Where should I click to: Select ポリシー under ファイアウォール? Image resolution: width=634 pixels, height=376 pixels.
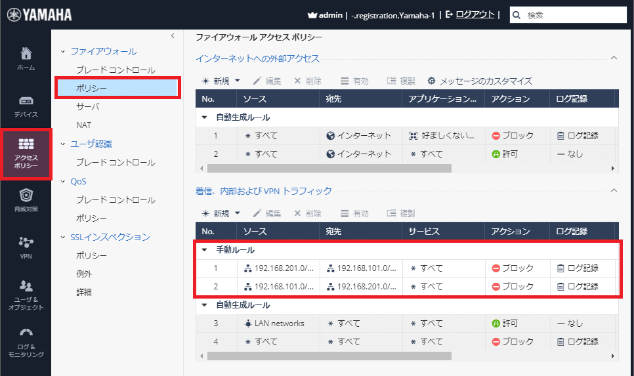[91, 88]
